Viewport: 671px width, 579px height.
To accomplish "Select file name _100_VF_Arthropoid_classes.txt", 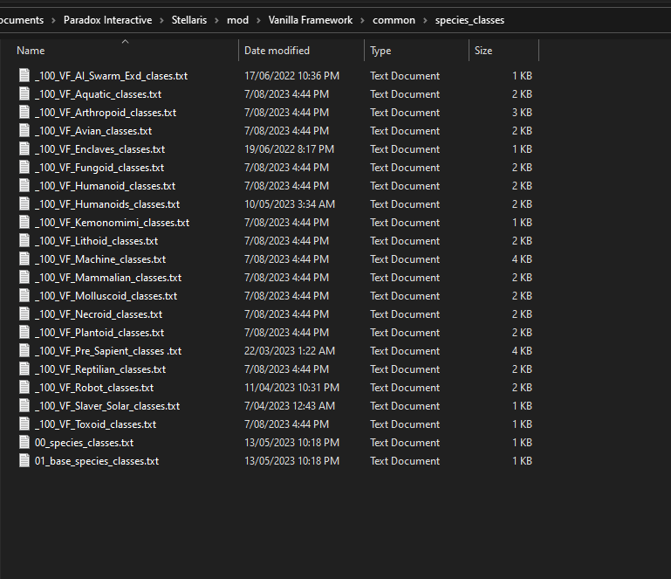I will (x=106, y=113).
